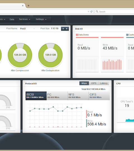Open the address bar history dropdown arrow
Viewport: 134px width, 151px height.
pyautogui.click(x=88, y=12)
